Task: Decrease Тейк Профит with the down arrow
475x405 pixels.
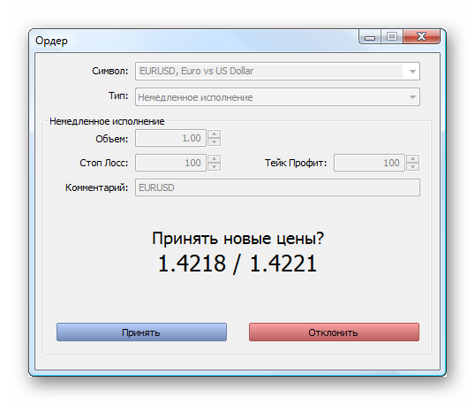Action: (x=413, y=167)
